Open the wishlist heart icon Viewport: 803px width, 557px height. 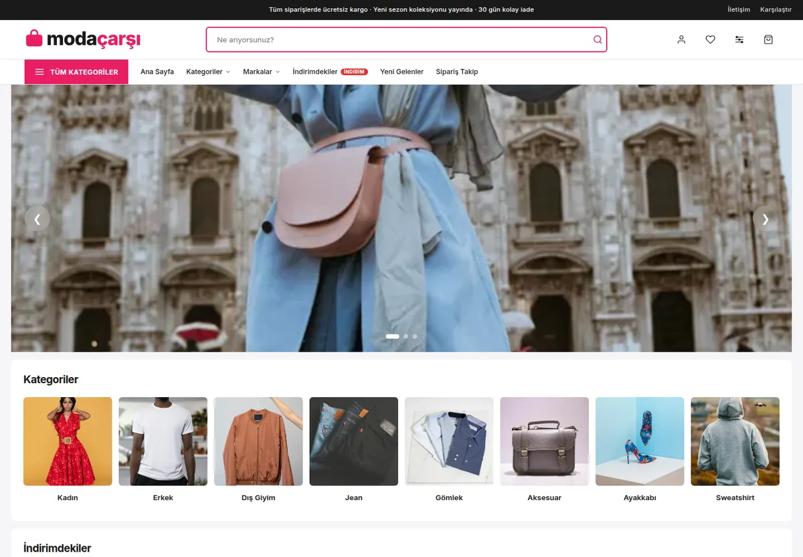(x=710, y=39)
